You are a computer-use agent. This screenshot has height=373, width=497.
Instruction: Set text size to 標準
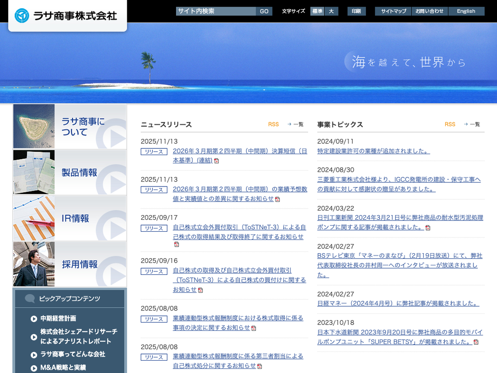317,11
